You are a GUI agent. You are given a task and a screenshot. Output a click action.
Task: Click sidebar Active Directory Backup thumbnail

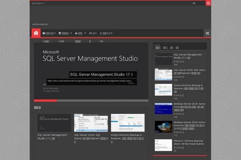pos(163,90)
